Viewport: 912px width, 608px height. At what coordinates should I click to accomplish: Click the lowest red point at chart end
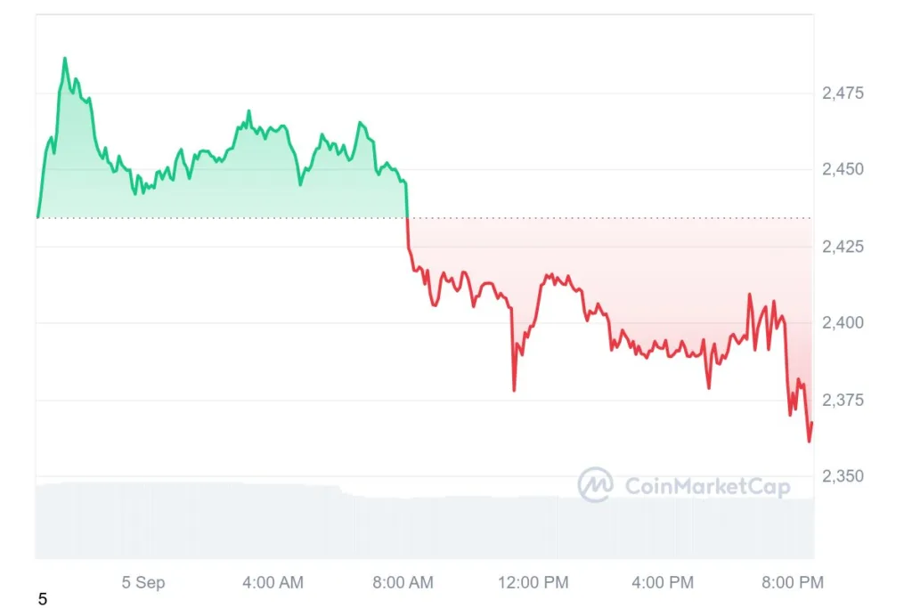809,441
